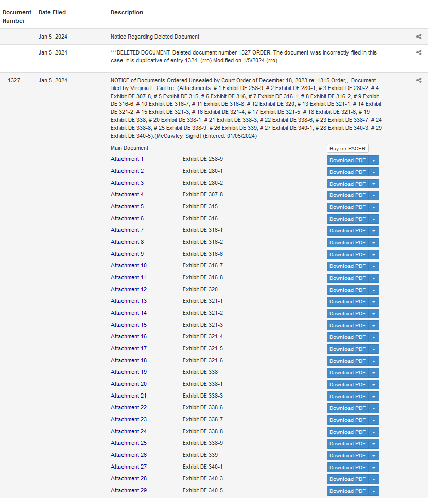Expand download caret for Exhibit DE 340-3

coord(374,479)
